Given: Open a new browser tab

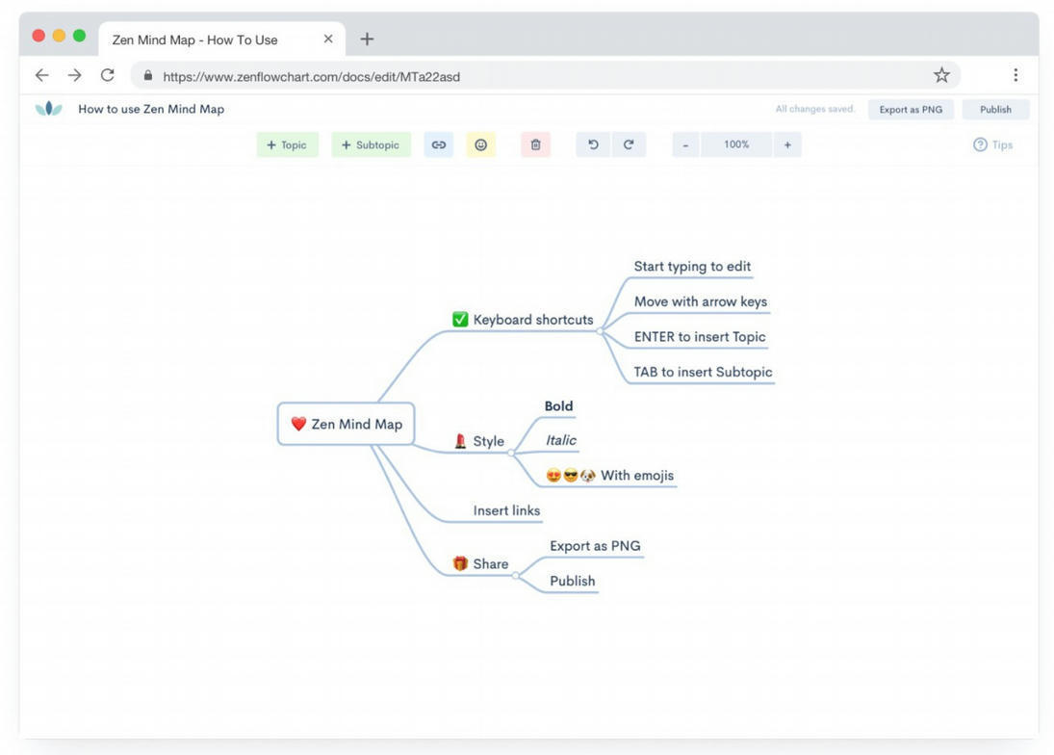Looking at the screenshot, I should click(x=367, y=39).
